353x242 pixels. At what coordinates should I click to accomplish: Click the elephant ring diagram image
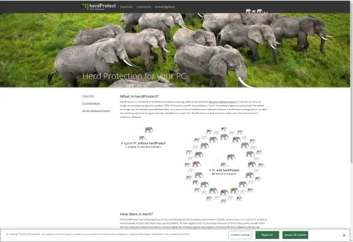[x=224, y=165]
